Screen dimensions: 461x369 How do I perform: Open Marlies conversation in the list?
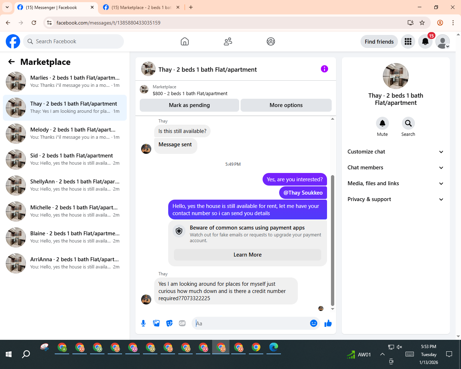pos(65,82)
